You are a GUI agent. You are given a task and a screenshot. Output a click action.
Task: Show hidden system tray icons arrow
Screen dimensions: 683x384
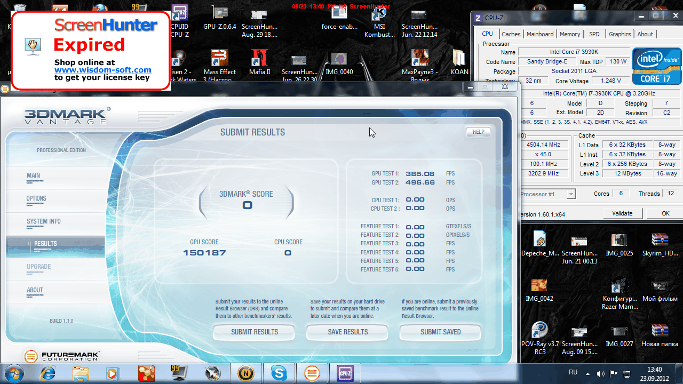[589, 373]
